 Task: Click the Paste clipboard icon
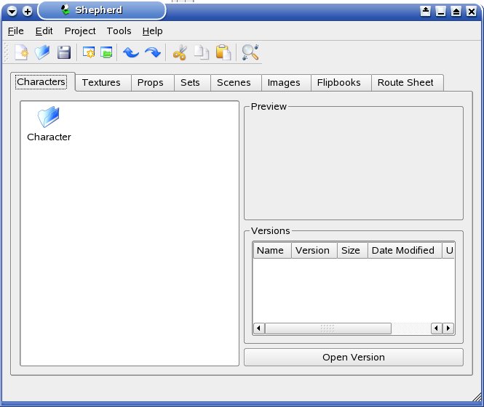[x=223, y=52]
